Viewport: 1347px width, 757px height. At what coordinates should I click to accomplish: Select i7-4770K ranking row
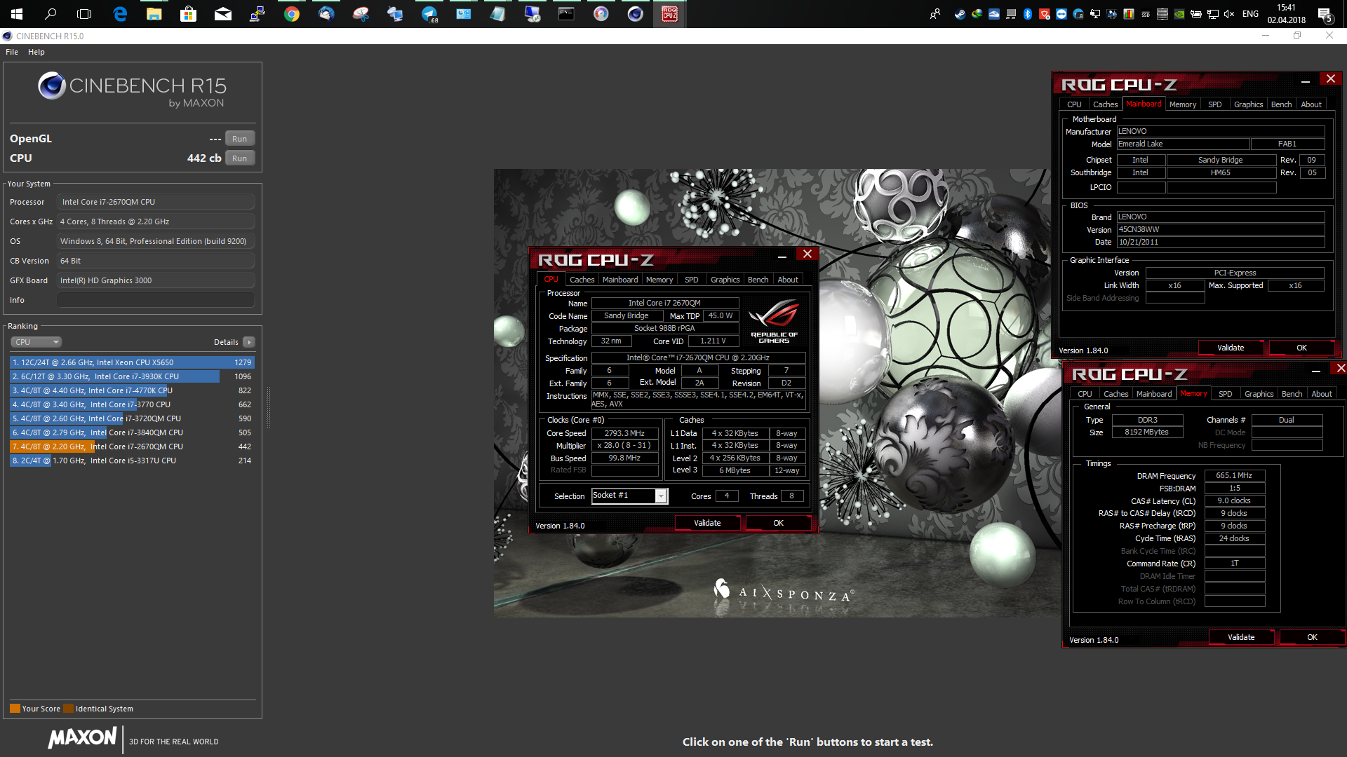(132, 390)
